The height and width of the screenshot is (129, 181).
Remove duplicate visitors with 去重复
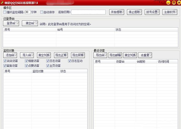tap(145, 55)
